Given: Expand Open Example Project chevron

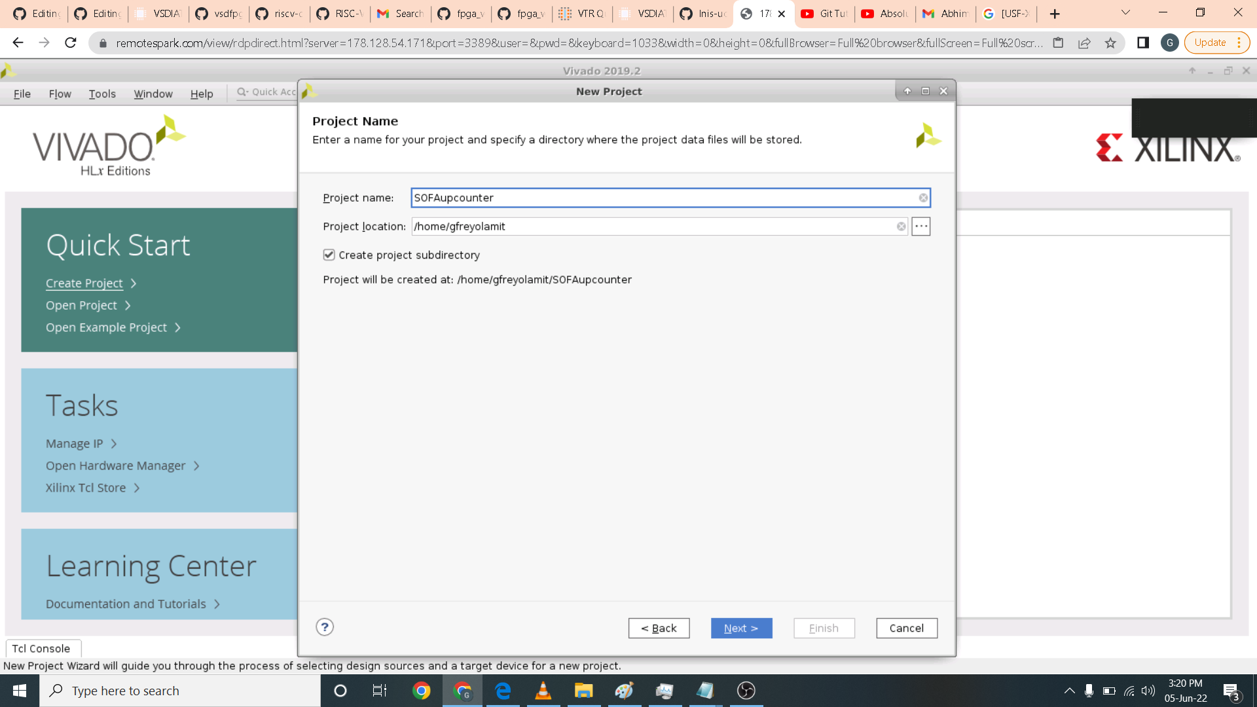Looking at the screenshot, I should tap(177, 327).
